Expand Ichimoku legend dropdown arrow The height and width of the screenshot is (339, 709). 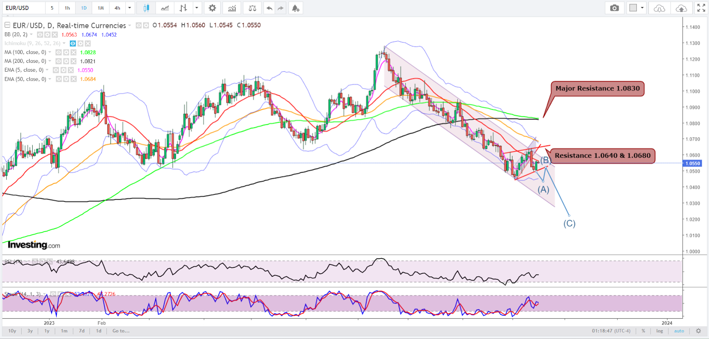click(64, 43)
